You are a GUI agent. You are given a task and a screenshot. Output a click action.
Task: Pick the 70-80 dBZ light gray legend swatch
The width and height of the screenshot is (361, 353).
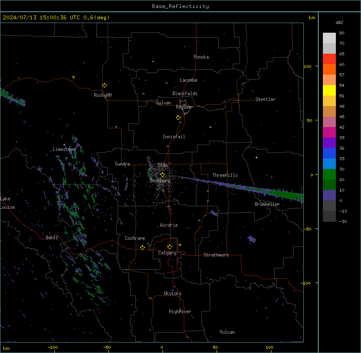click(x=329, y=38)
